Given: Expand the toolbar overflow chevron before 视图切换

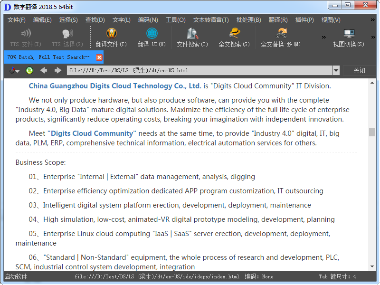Looking at the screenshot, I should click(324, 37).
